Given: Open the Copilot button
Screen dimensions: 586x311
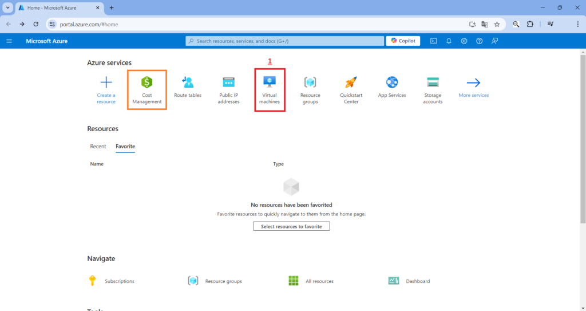Looking at the screenshot, I should 403,41.
